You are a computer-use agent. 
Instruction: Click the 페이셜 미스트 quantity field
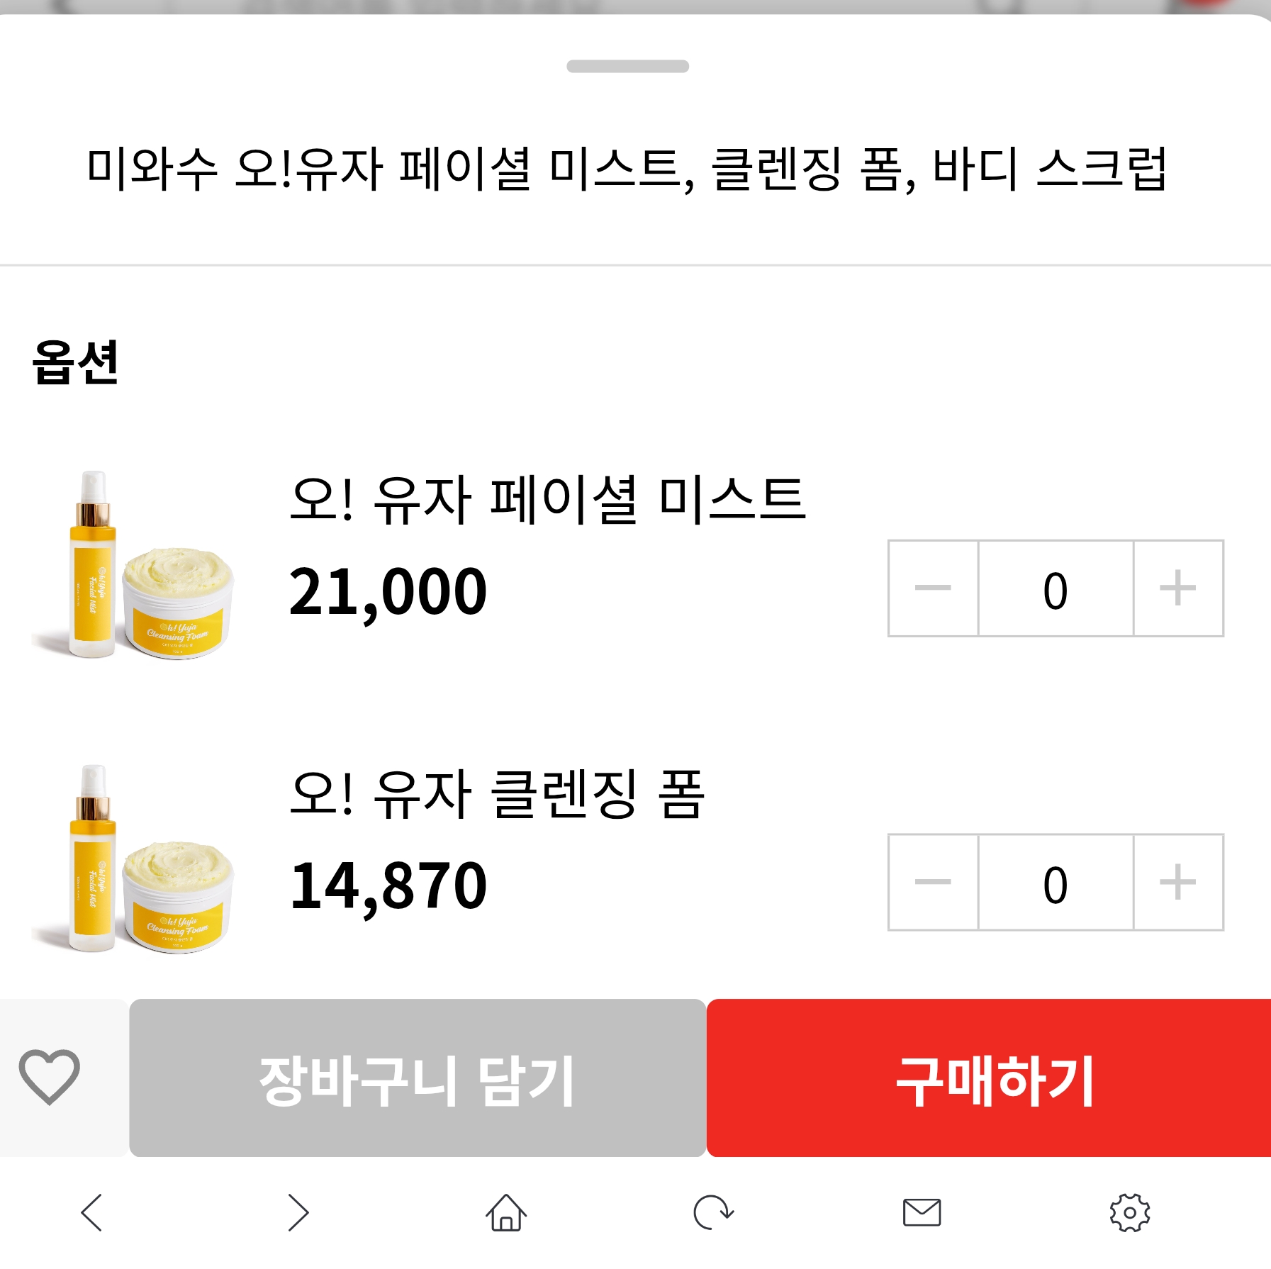[1056, 588]
